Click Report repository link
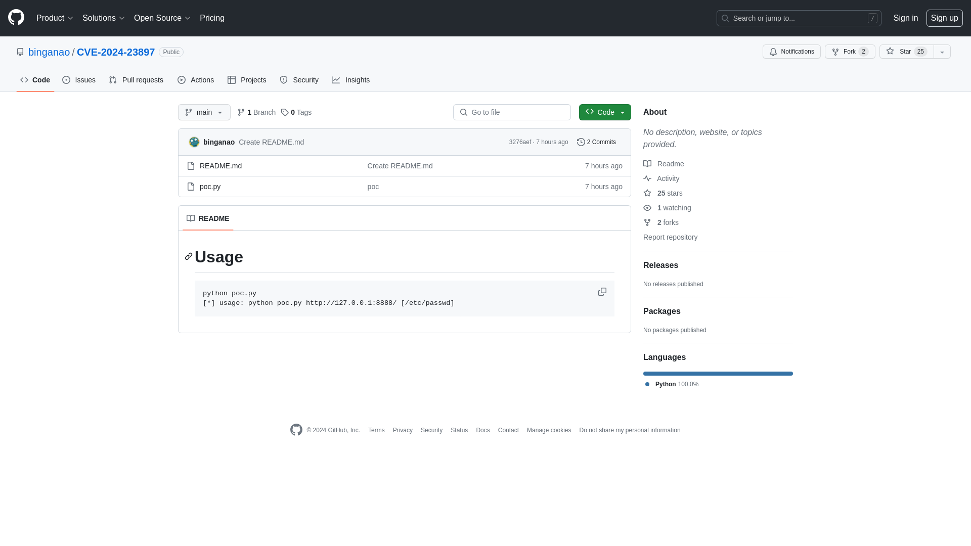The width and height of the screenshot is (971, 546). point(670,237)
